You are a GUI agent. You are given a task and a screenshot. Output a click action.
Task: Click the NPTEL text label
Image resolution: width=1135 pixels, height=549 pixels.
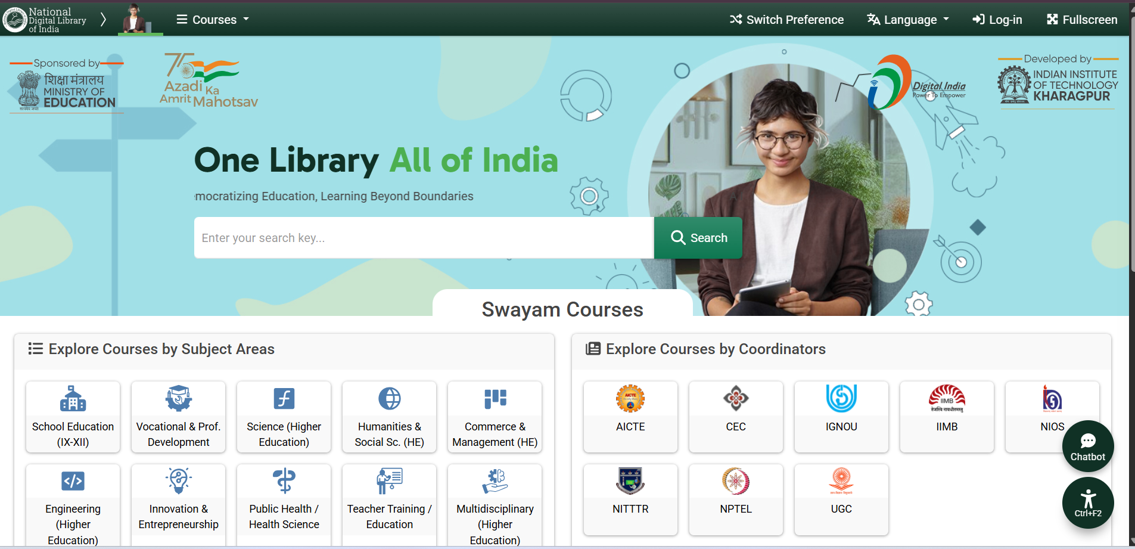click(736, 509)
